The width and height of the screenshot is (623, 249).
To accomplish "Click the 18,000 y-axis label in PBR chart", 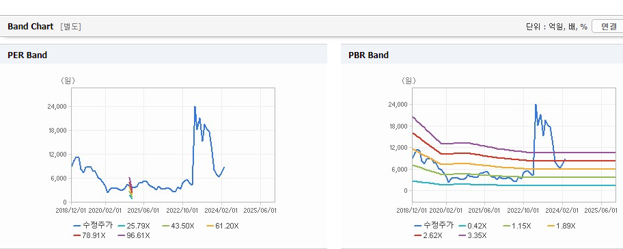I will click(398, 127).
